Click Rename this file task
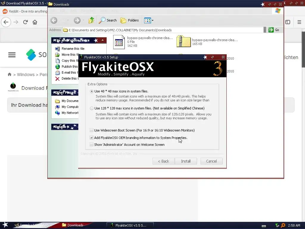 [73, 49]
